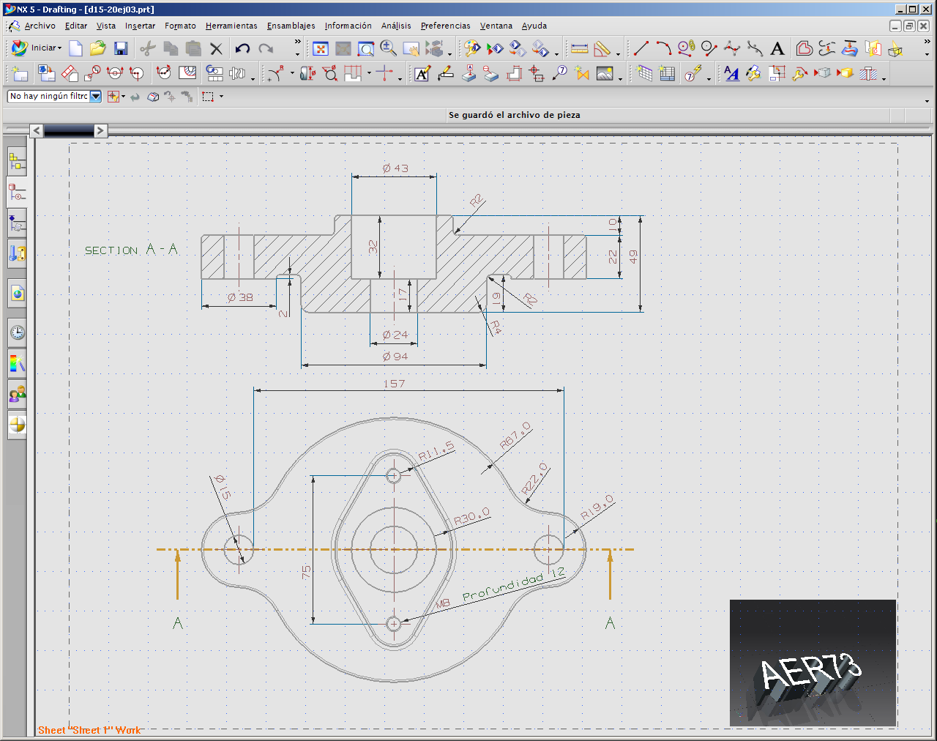Click the Parts List icon
Image resolution: width=937 pixels, height=741 pixels.
(667, 73)
